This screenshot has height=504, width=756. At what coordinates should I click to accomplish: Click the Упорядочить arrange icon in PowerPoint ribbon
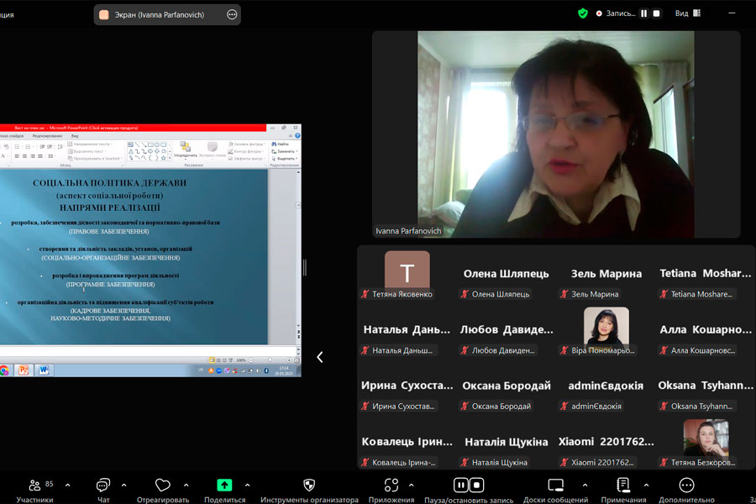(x=185, y=149)
